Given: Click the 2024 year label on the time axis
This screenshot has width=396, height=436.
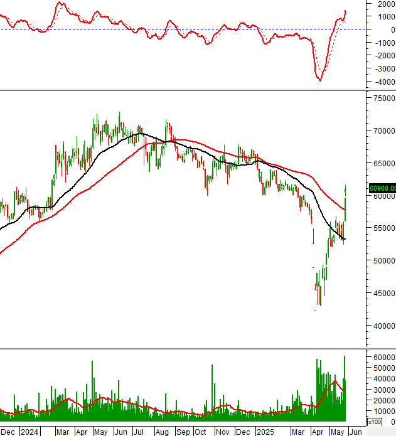Looking at the screenshot, I should click(x=29, y=432).
